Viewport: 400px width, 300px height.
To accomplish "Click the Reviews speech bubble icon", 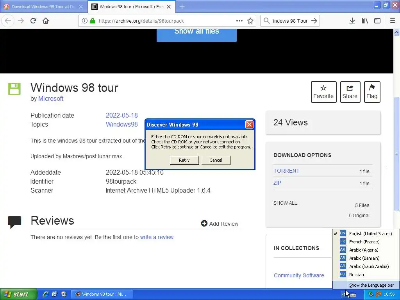I will [x=14, y=222].
